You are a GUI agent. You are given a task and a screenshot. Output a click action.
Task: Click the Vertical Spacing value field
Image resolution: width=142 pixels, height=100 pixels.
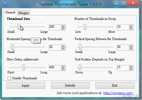pyautogui.click(x=123, y=48)
